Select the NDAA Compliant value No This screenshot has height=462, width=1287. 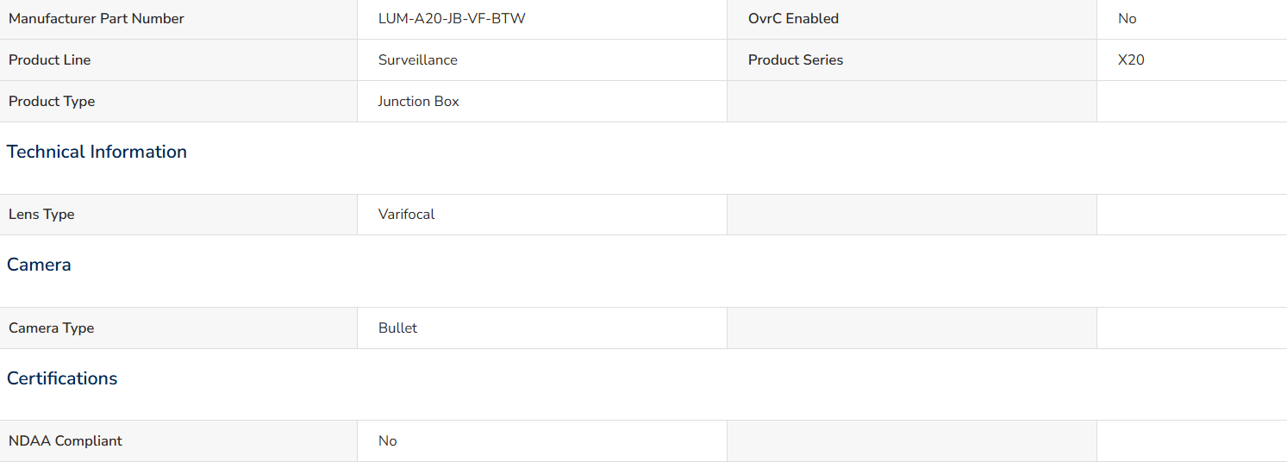(388, 440)
